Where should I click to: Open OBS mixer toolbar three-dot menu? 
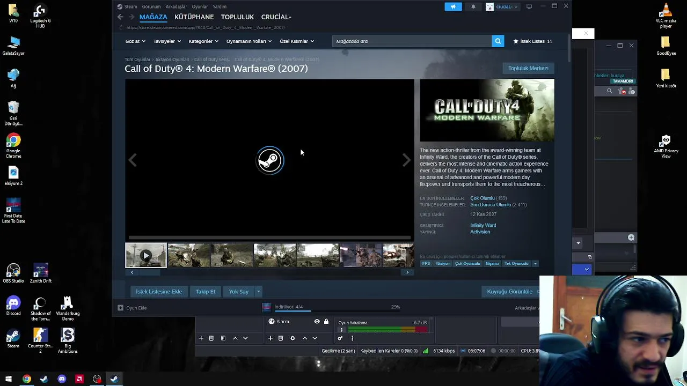click(x=352, y=338)
